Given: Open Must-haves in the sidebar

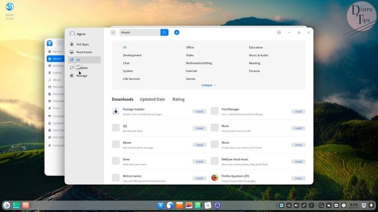Looking at the screenshot, I should (x=84, y=52).
